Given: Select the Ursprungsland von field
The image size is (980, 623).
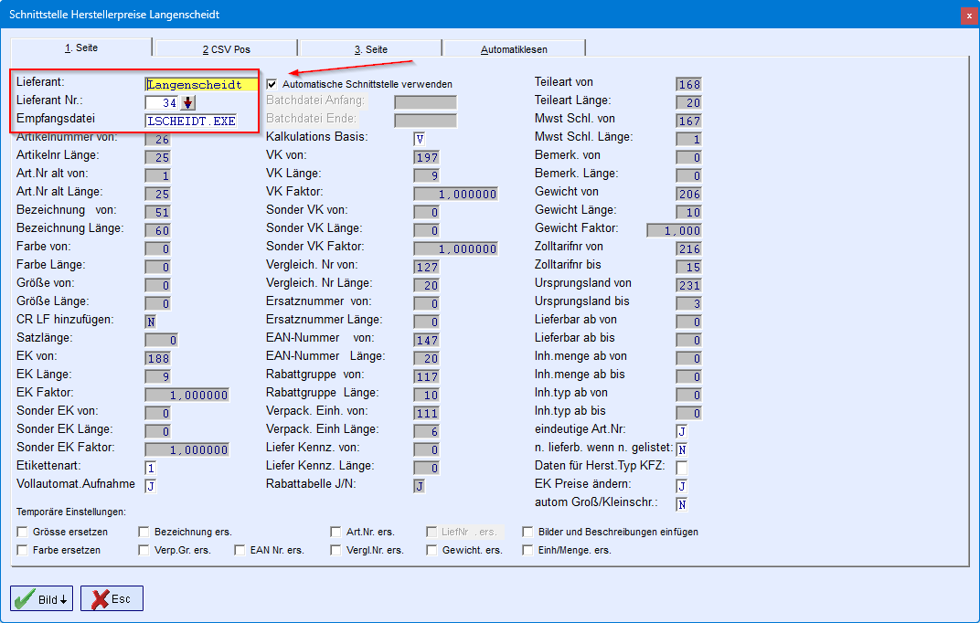Looking at the screenshot, I should click(688, 285).
